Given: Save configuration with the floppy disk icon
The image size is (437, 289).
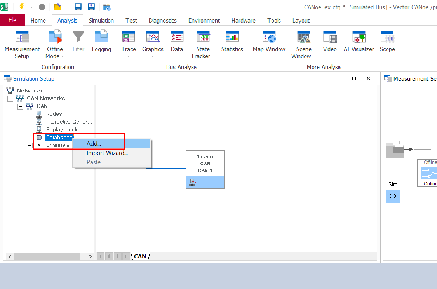Looking at the screenshot, I should tap(78, 7).
